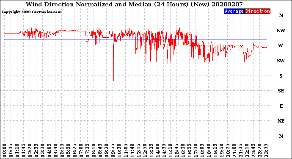The height and width of the screenshot is (159, 292).
Task: Click the 'NW' y-axis label
Action: coord(281,31)
